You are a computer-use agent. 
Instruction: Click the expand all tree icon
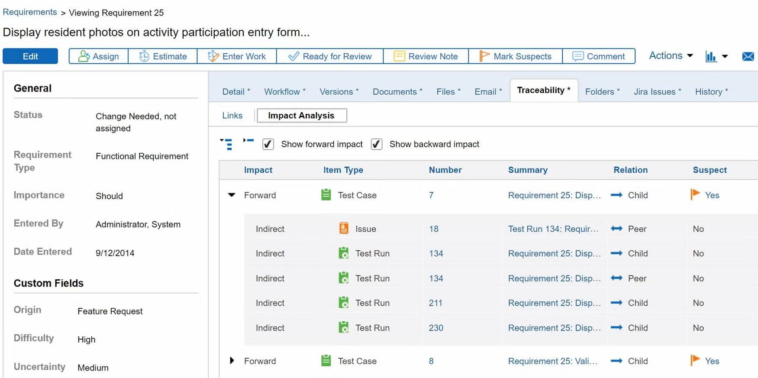click(226, 144)
